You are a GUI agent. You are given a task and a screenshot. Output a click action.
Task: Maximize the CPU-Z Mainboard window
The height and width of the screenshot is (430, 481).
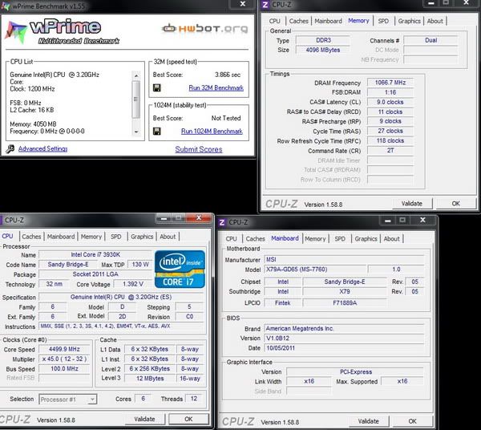tap(402, 221)
